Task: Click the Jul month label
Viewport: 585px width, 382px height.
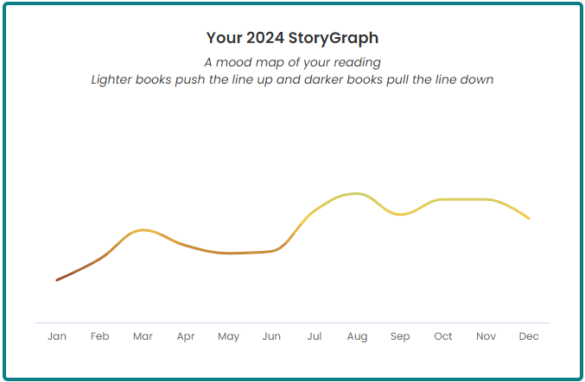Action: point(314,336)
